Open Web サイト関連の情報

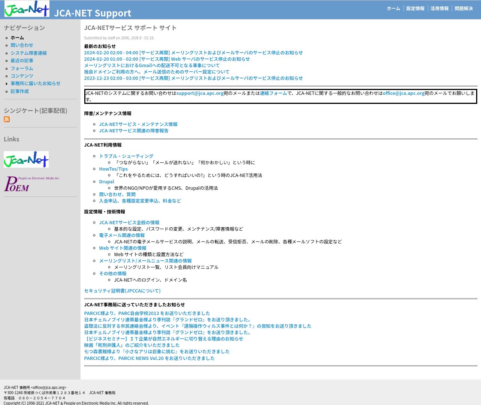pos(122,248)
